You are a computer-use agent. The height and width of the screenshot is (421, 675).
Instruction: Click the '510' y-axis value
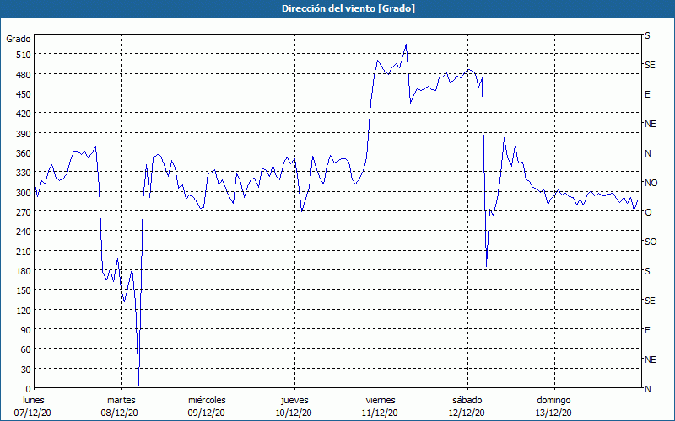[x=24, y=55]
